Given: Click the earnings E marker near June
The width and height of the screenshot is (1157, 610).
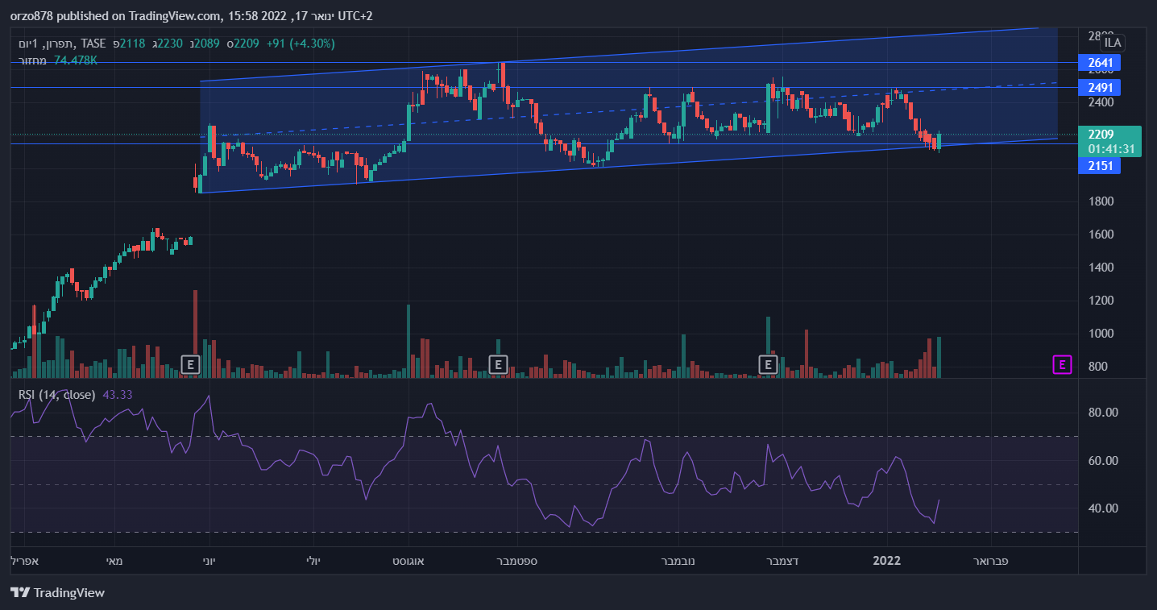Looking at the screenshot, I should tap(190, 364).
